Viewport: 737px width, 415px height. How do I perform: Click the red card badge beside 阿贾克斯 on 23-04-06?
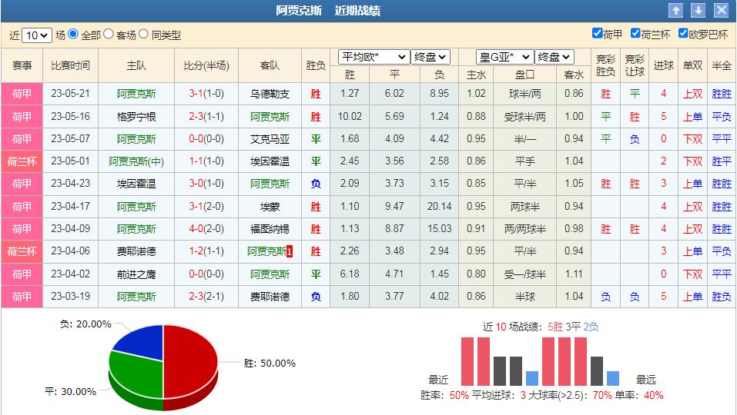tap(290, 252)
